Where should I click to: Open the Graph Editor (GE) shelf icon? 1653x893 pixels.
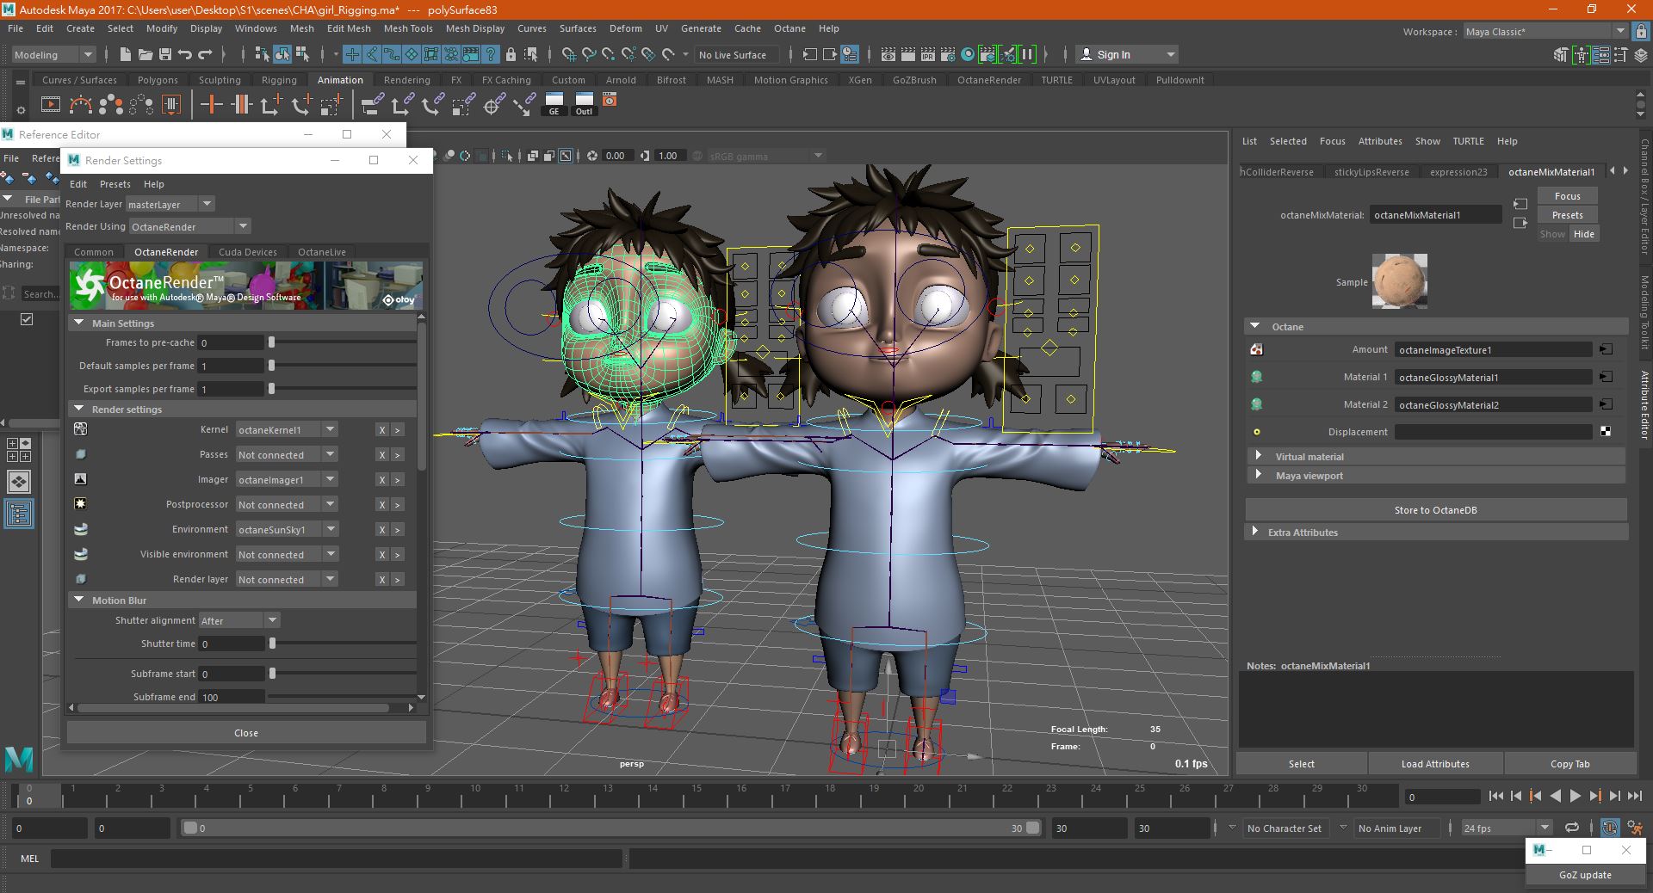point(554,104)
